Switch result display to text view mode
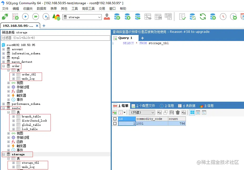 (204, 112)
